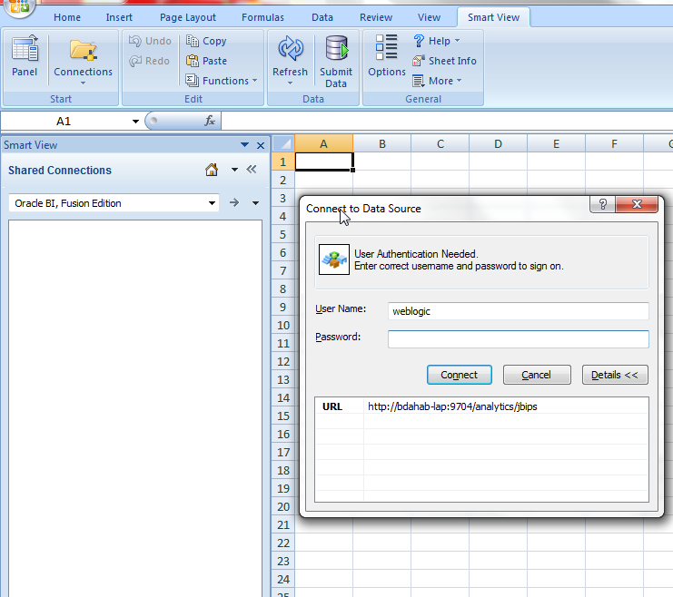Viewport: 673px width, 597px height.
Task: Click the formula bar input
Action: [446, 121]
